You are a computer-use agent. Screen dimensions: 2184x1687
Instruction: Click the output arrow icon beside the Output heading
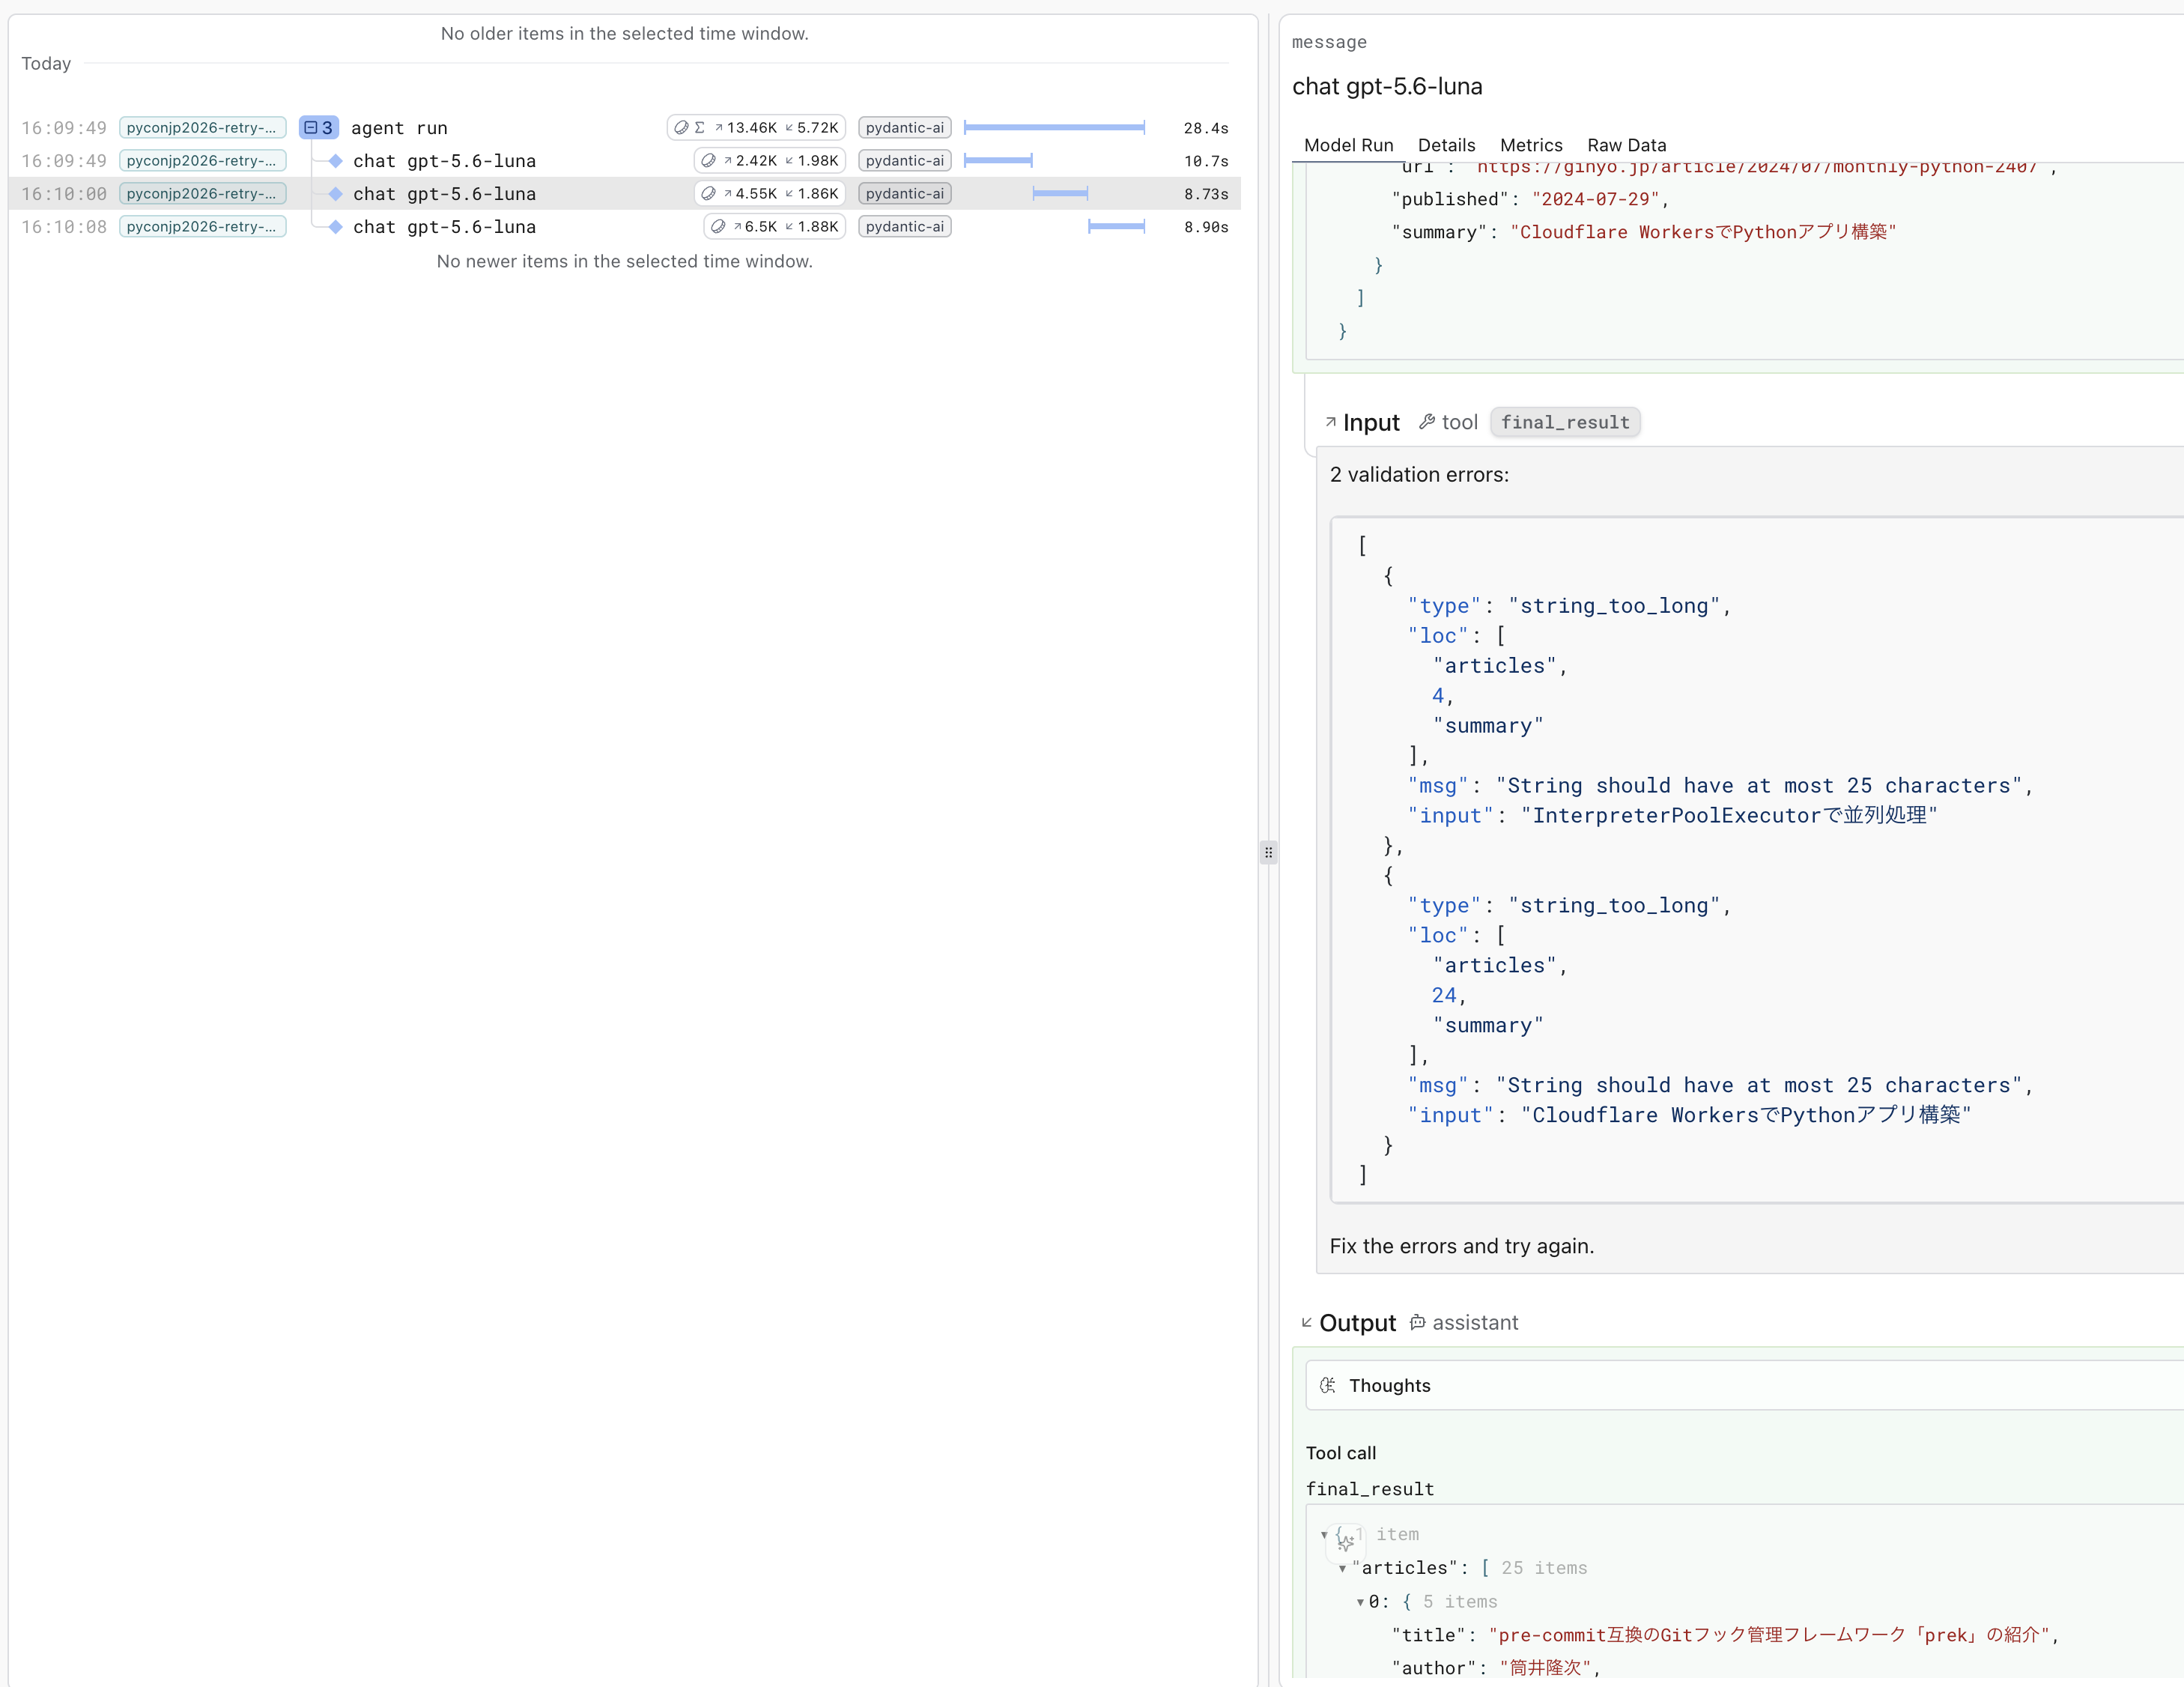(1306, 1323)
